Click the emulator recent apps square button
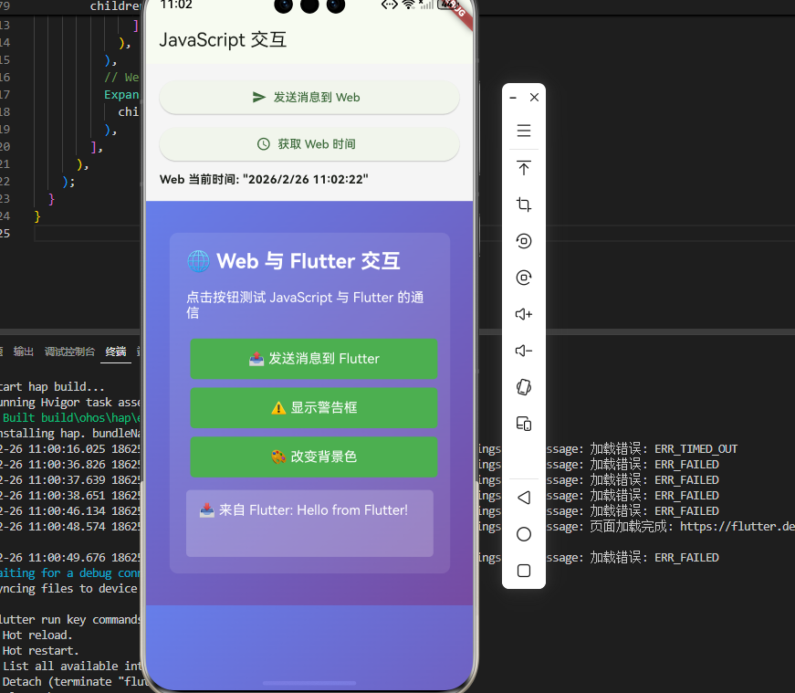The image size is (795, 693). pos(524,571)
